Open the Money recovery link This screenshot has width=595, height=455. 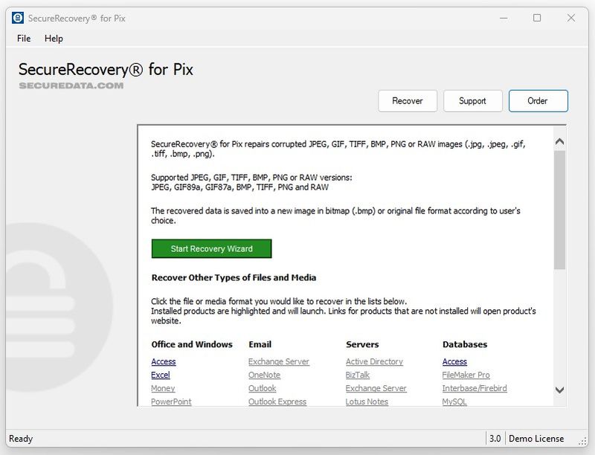pos(163,388)
